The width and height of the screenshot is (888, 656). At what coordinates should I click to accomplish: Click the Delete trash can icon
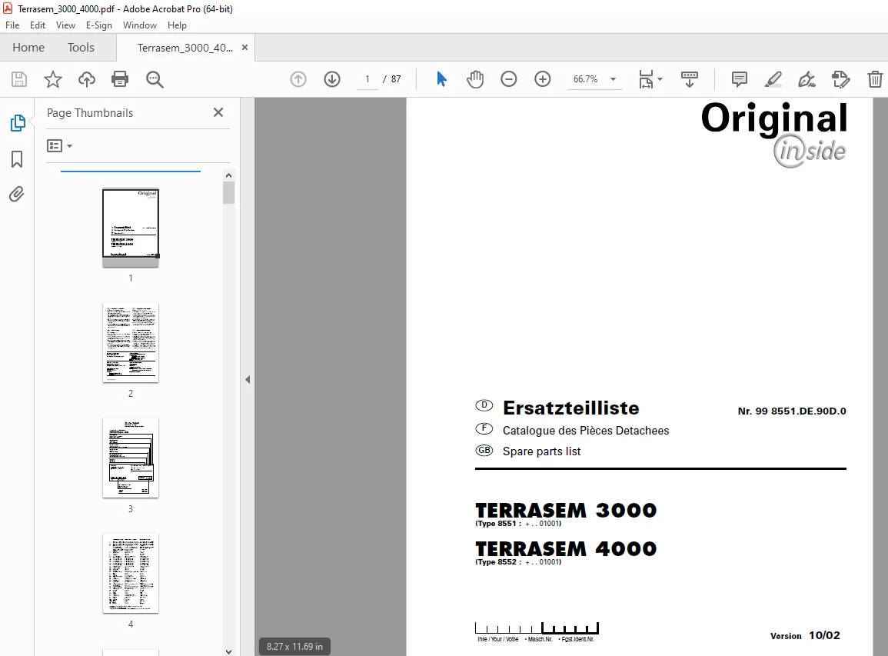pos(875,79)
